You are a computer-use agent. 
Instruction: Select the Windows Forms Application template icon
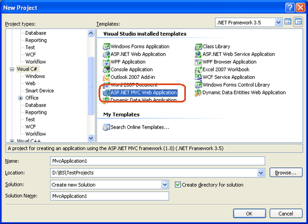[x=106, y=46]
